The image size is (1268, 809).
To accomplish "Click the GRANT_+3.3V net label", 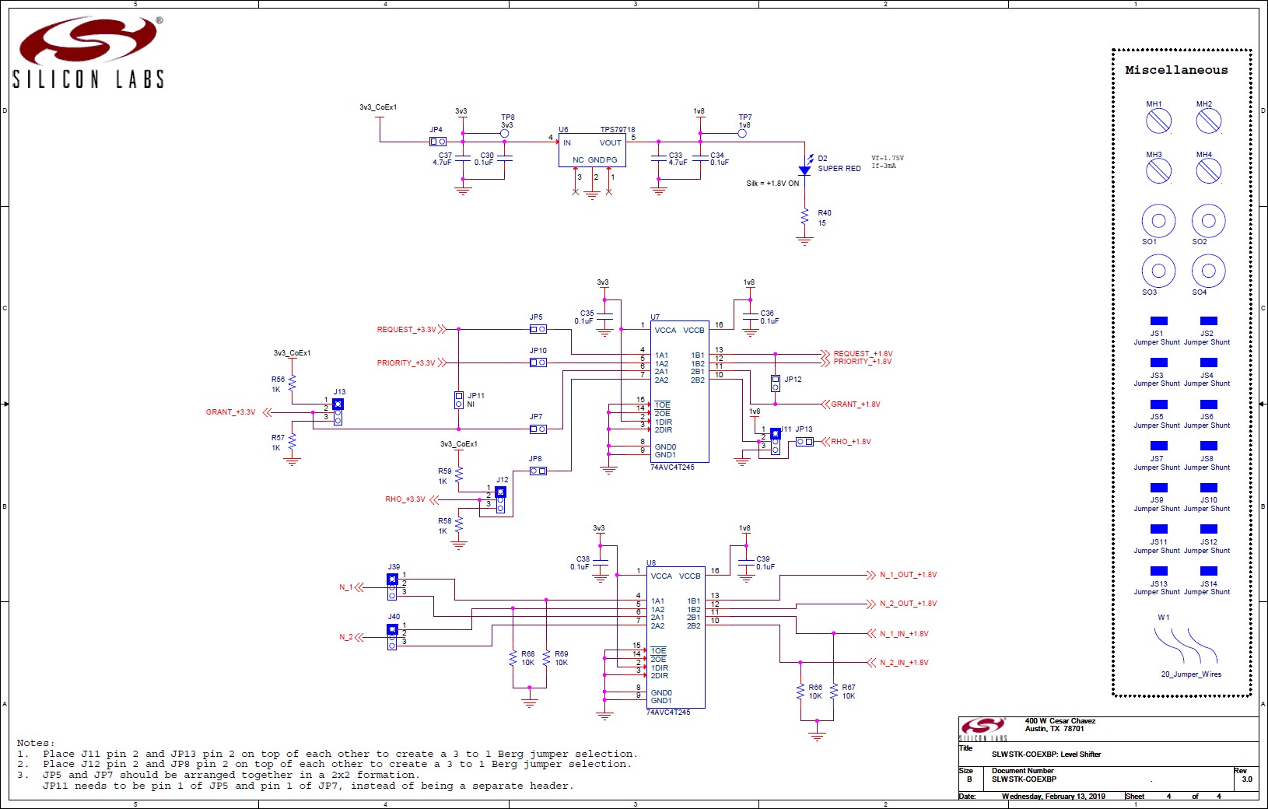I will tap(230, 412).
